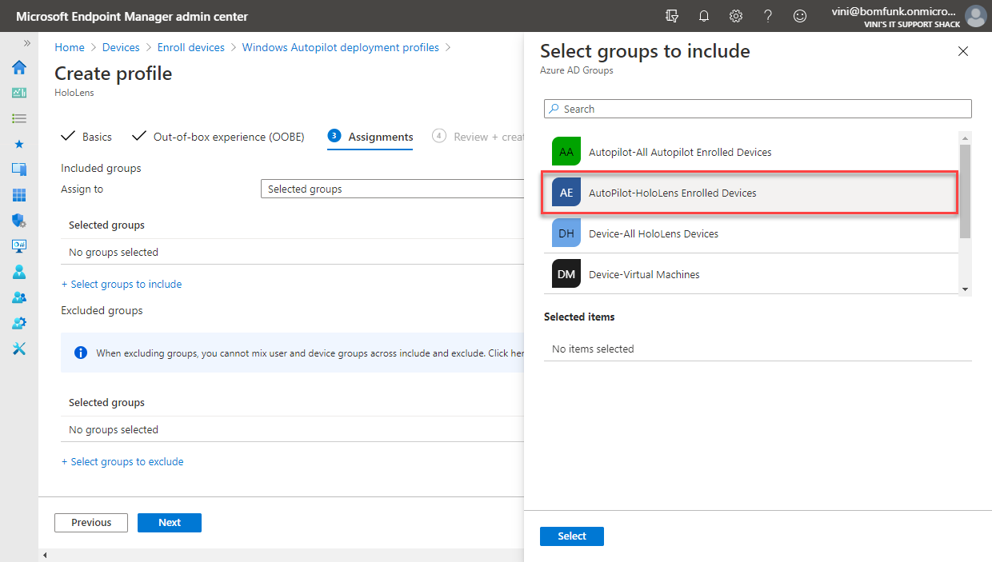Viewport: 992px width, 562px height.
Task: Open the Devices sidebar icon
Action: 19,169
